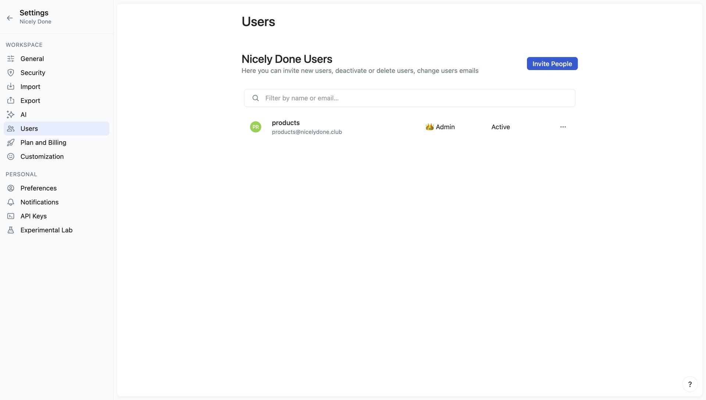Click the filter by name or email field
The image size is (706, 400).
pos(409,98)
